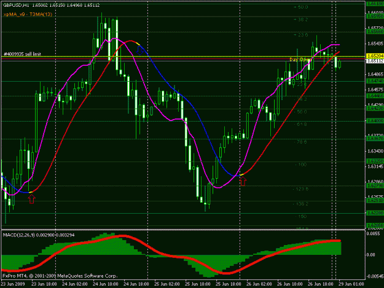Click the 25 Jun 10:00 time axis label
The image size is (384, 288).
pos(198,284)
